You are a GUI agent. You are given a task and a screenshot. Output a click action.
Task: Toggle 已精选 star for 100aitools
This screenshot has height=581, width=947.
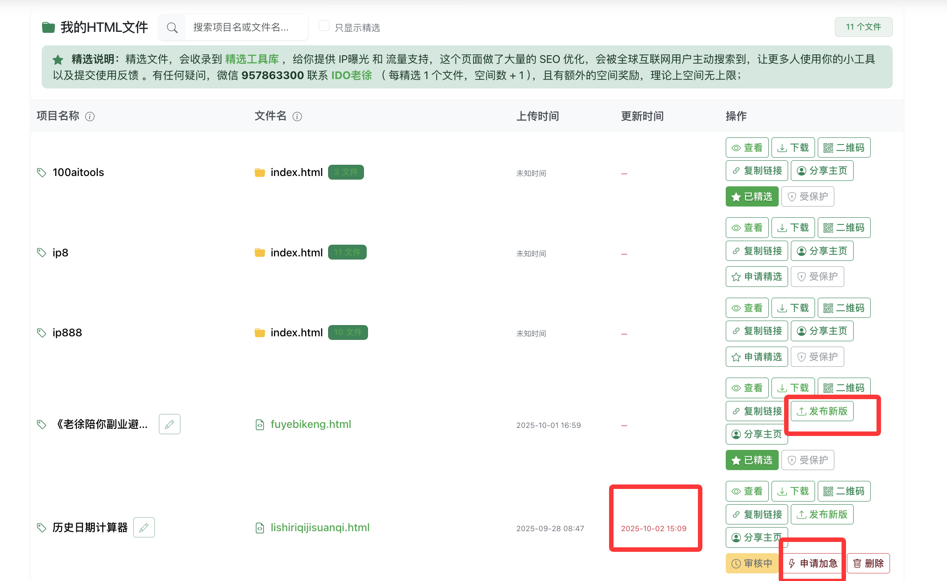pyautogui.click(x=752, y=197)
